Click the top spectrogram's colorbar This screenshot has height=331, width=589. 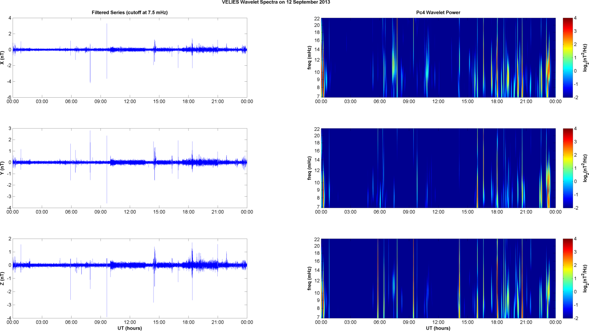[x=568, y=58]
